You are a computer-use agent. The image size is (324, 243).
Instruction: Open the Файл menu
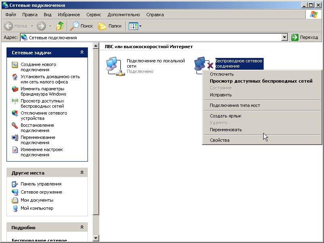pyautogui.click(x=11, y=15)
